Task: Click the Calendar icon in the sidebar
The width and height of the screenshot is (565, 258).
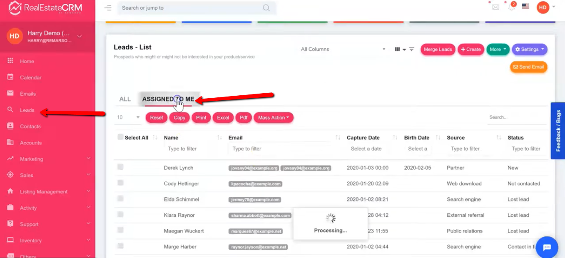Action: (x=10, y=77)
